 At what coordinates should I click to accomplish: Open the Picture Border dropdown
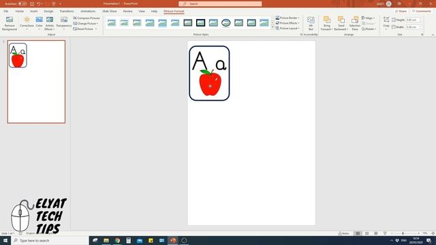(x=287, y=18)
